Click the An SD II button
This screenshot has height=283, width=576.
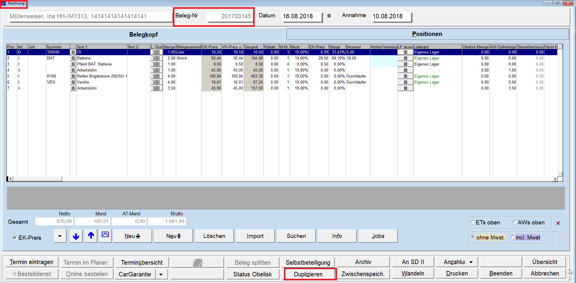click(x=413, y=262)
